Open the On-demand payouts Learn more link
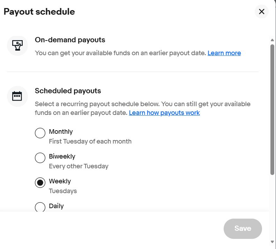Viewport: 276px width, 249px height. [224, 53]
